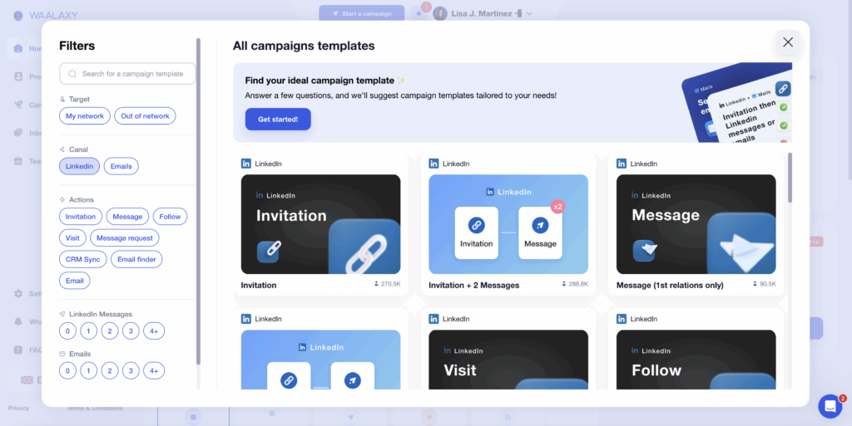Image resolution: width=852 pixels, height=426 pixels.
Task: Open the Terms & Conditions link
Action: tap(95, 408)
